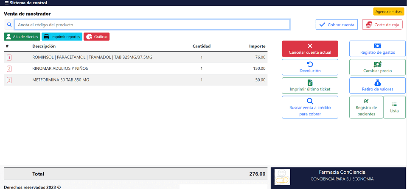Viewport: 407px width, 189px height.
Task: Open Registro de gastos
Action: (377, 49)
